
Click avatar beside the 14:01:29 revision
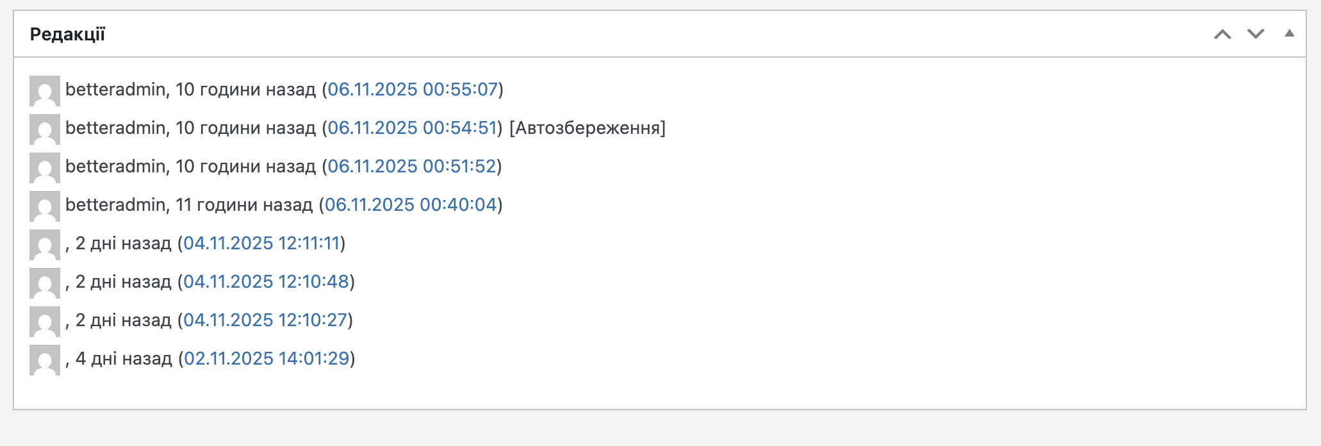point(45,360)
